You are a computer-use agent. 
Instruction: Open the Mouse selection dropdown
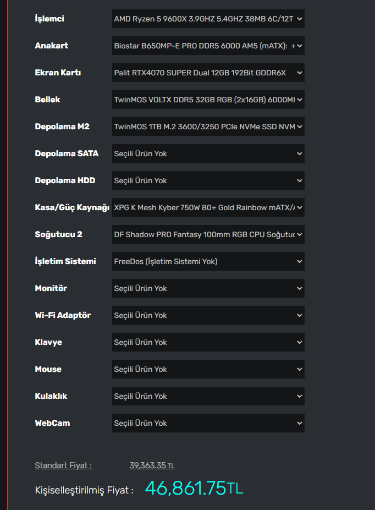point(208,369)
